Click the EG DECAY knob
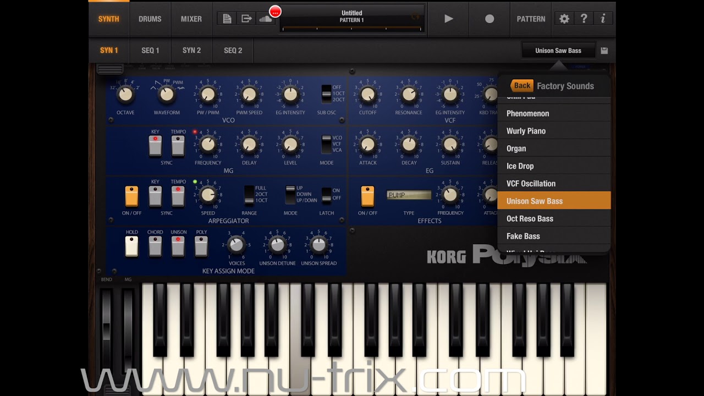 pos(409,144)
